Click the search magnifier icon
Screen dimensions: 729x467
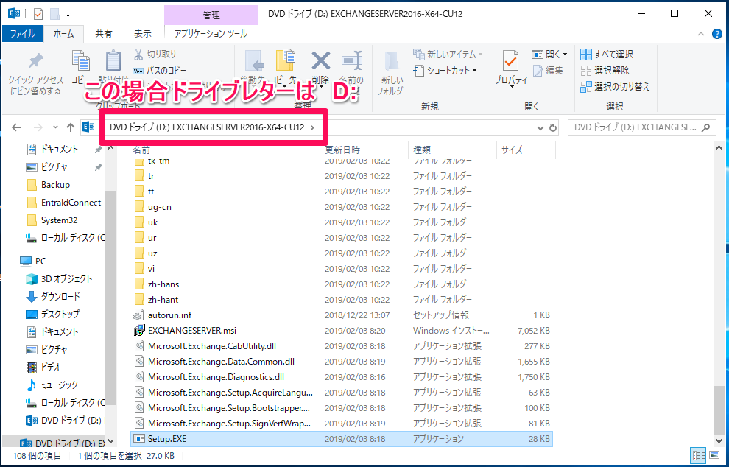tap(705, 127)
